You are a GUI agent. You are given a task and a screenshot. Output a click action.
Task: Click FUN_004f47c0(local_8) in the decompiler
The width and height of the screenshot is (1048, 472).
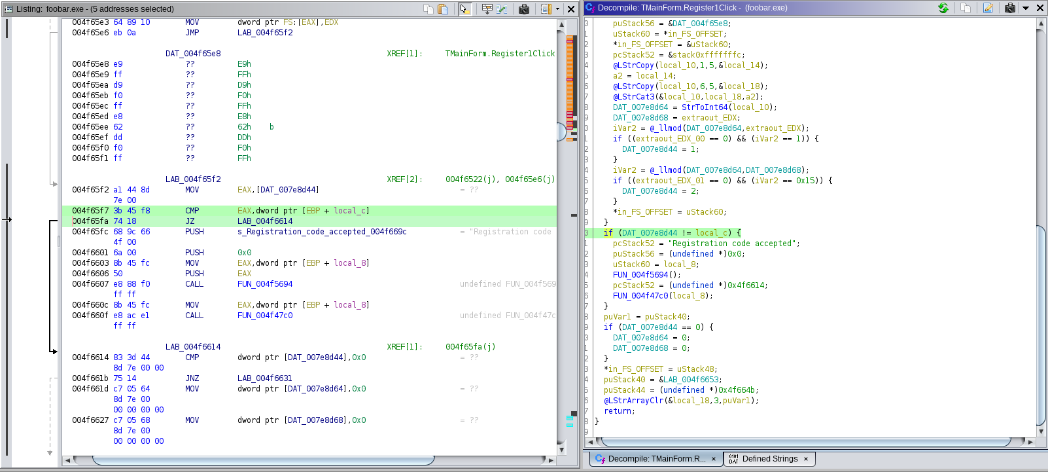tap(663, 296)
